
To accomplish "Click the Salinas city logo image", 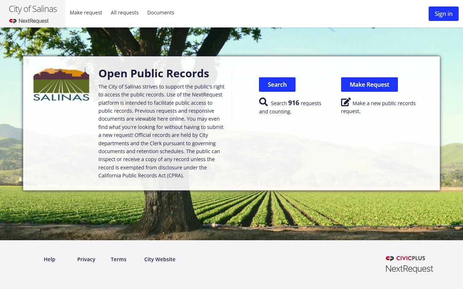I will click(61, 84).
